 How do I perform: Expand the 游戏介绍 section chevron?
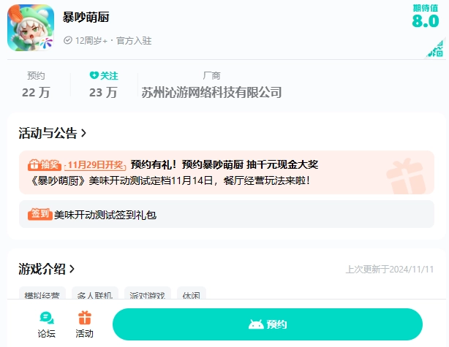tap(72, 269)
